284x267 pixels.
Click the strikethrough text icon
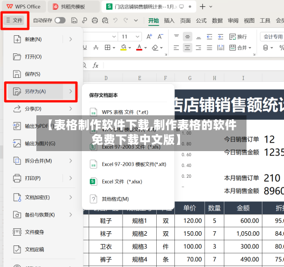pyautogui.click(x=96, y=48)
